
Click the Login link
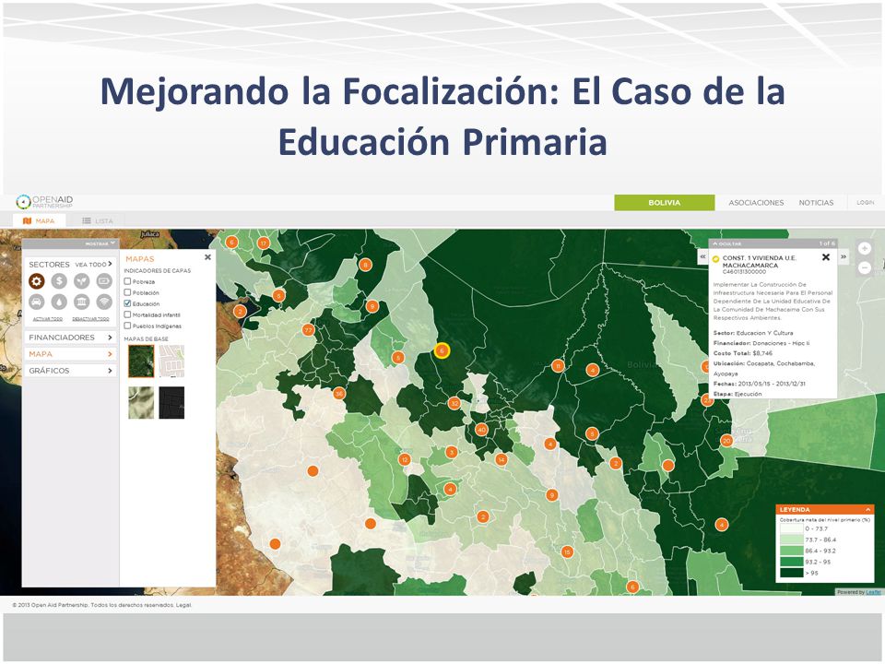point(866,203)
